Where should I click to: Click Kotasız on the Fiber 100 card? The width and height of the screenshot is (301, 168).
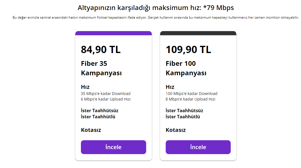point(176,130)
